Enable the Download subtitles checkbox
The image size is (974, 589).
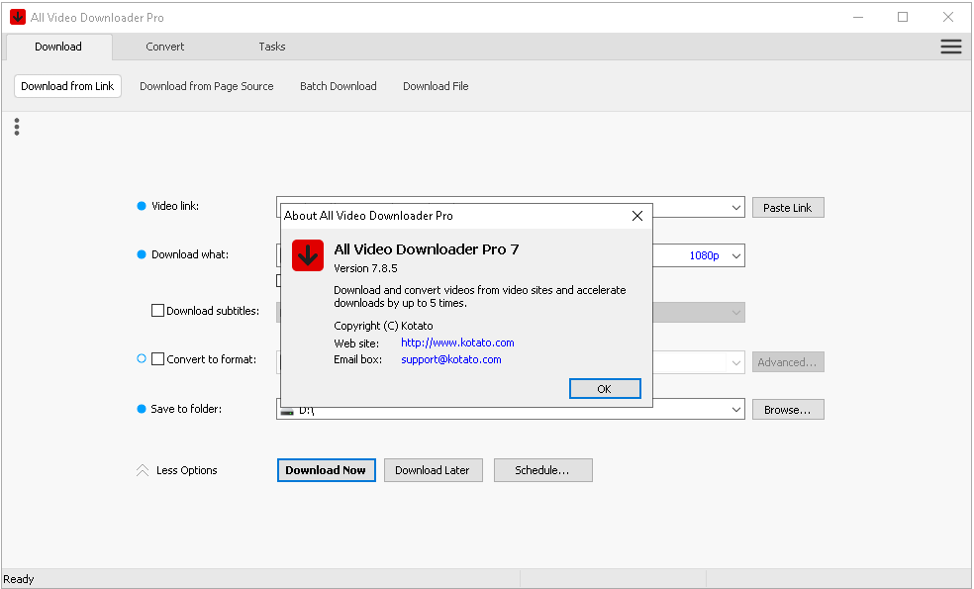click(x=157, y=311)
